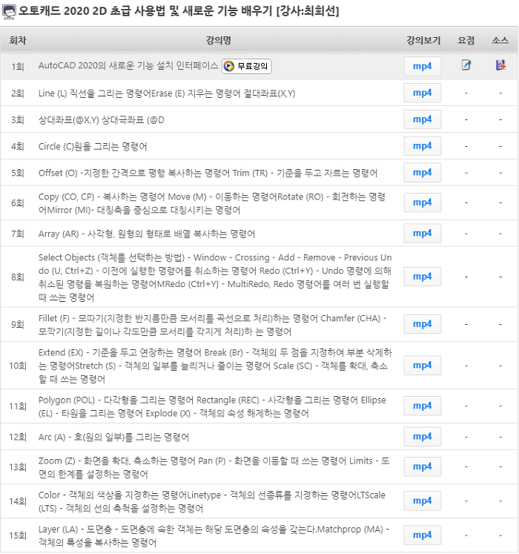Play the mp4 for lecture 6회 Copy Move

pyautogui.click(x=422, y=202)
